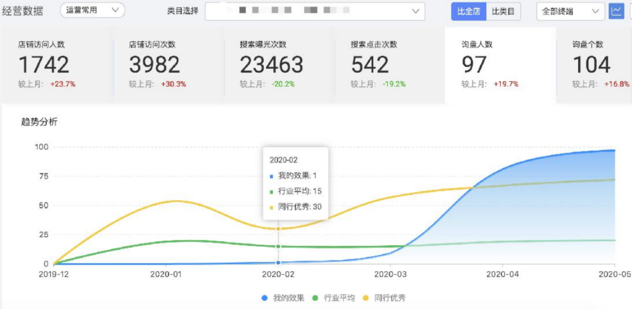Select the 店铺访问次数 metric card
The image size is (632, 309).
167,65
